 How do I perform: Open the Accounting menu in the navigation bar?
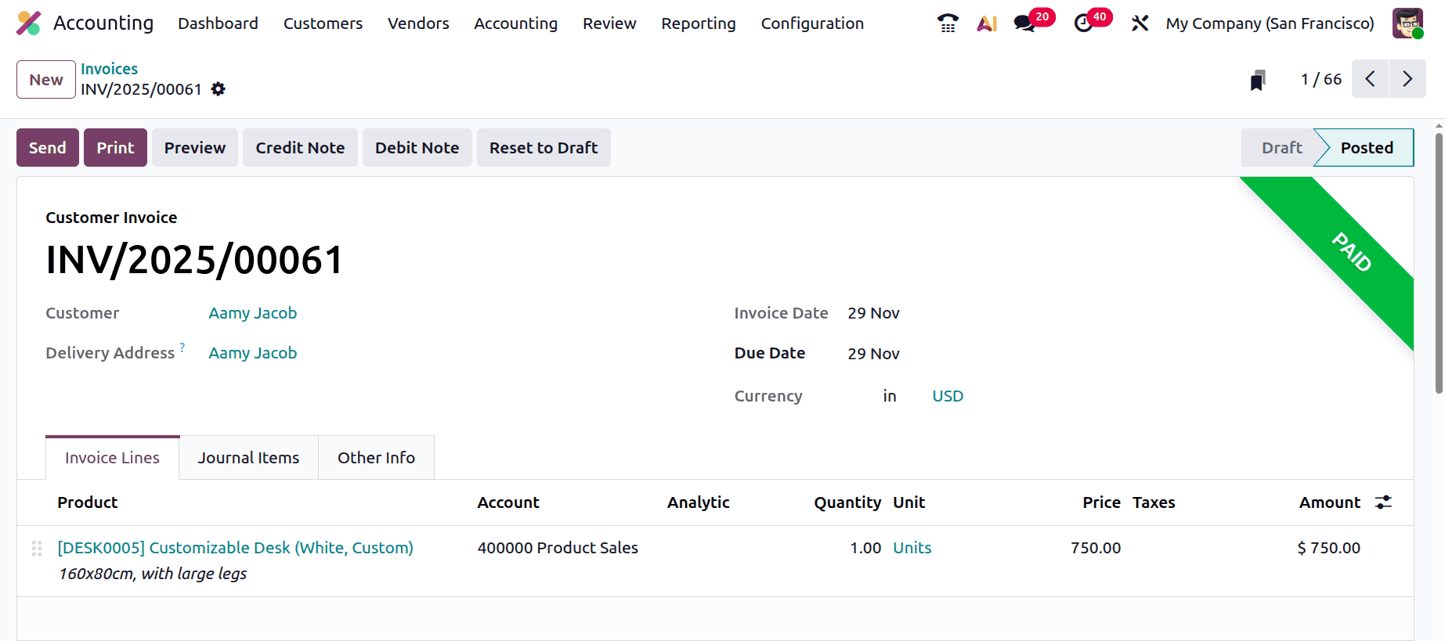[x=515, y=23]
